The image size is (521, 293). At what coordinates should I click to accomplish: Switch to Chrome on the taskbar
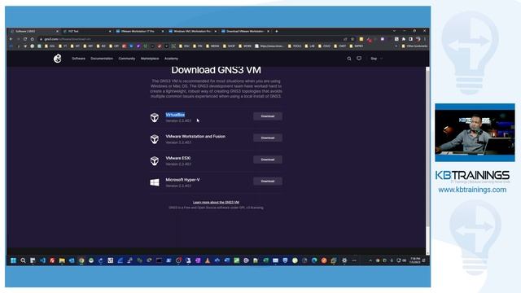point(81,260)
